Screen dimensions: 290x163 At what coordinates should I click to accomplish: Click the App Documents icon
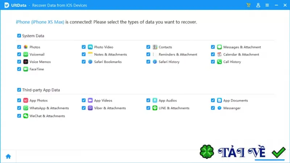point(219,100)
